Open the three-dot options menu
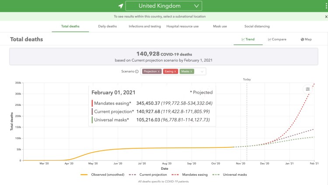Image resolution: width=328 pixels, height=185 pixels. [326, 6]
